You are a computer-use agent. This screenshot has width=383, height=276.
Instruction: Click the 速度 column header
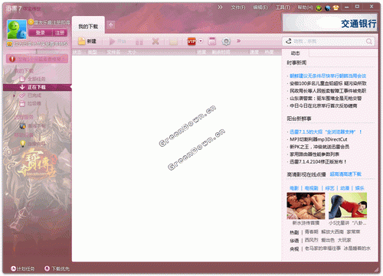click(x=254, y=52)
